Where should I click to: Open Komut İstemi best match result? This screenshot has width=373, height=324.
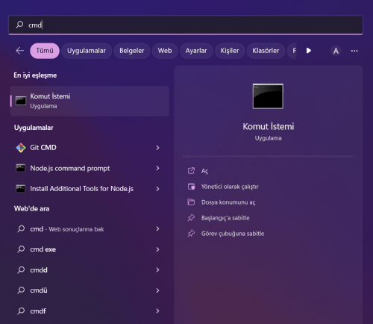coord(90,101)
